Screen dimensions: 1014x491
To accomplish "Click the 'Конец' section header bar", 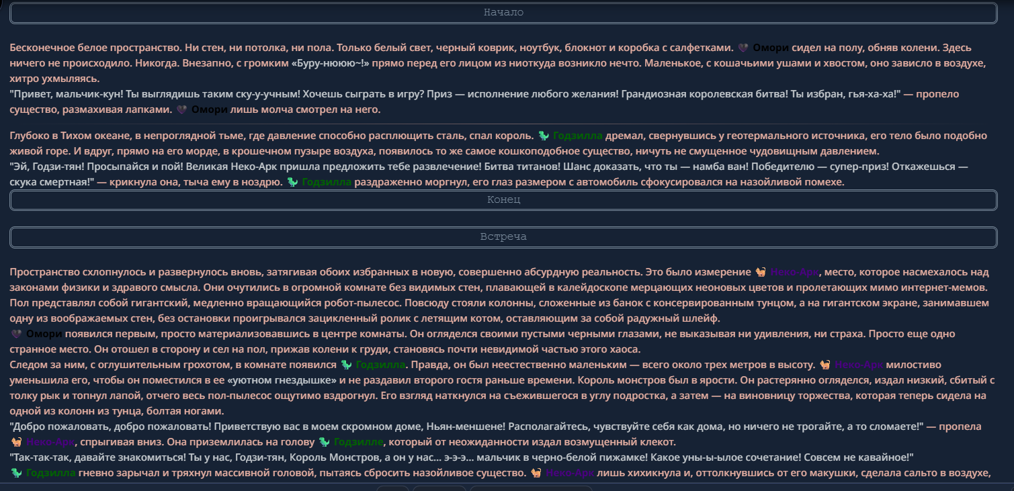I will tap(503, 200).
